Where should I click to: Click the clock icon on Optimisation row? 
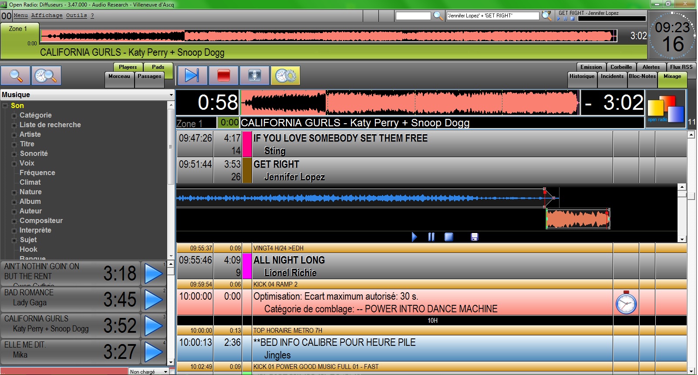[x=626, y=303]
